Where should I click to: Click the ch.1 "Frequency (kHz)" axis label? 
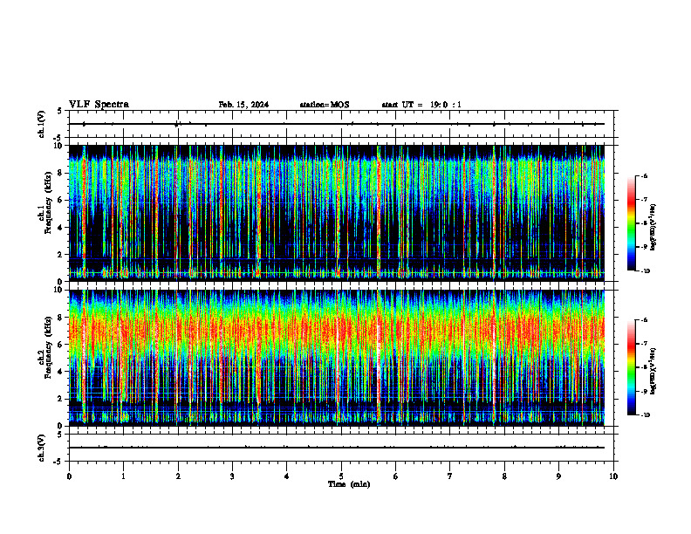coord(48,202)
